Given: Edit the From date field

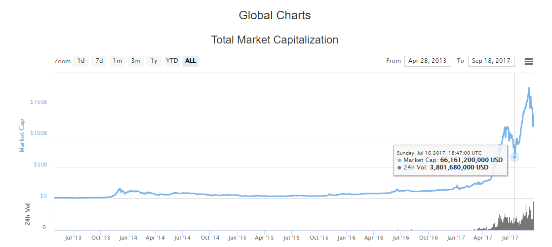Looking at the screenshot, I should [428, 61].
